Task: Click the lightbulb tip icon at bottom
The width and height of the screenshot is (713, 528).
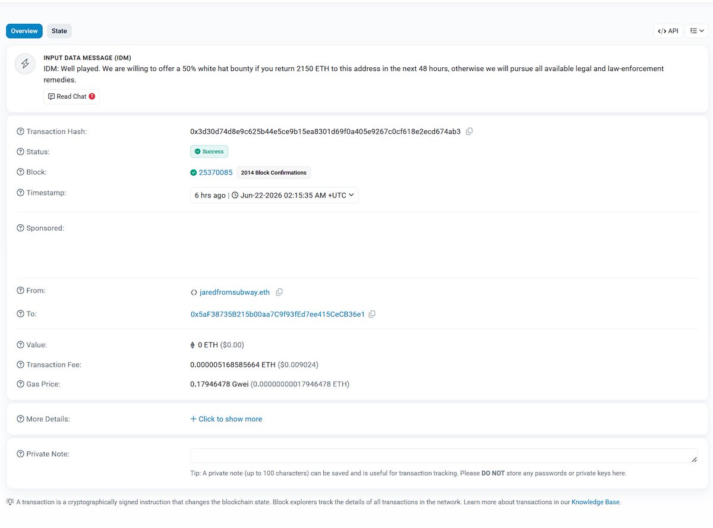Action: click(x=10, y=502)
